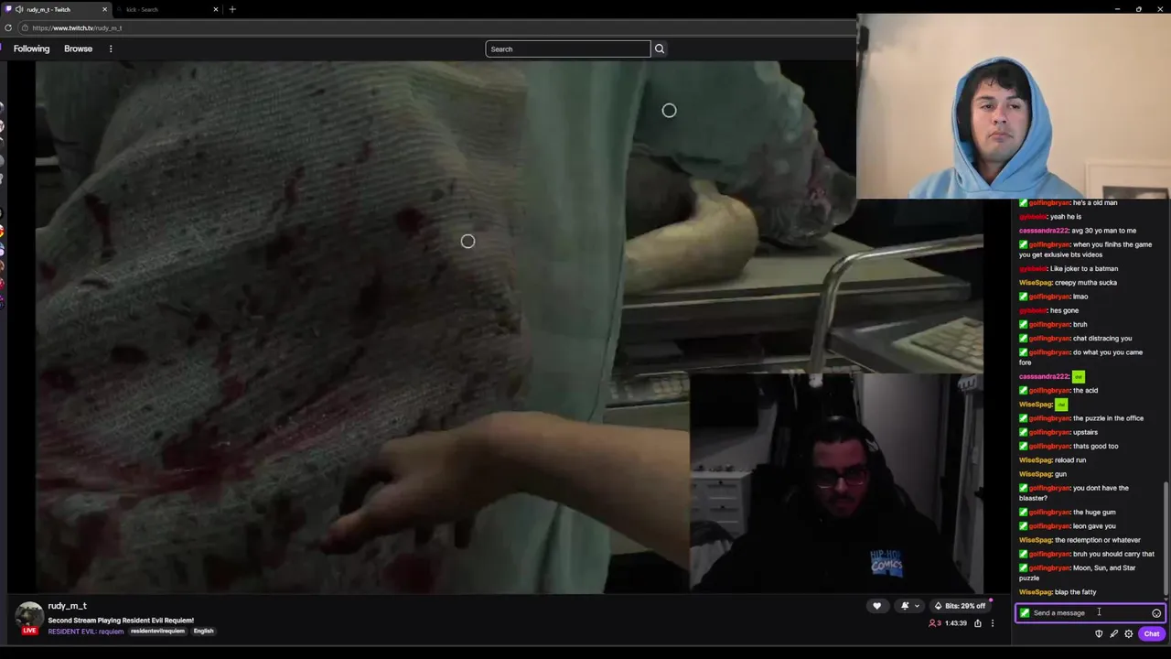
Task: Click the viewer count icon
Action: coord(934,623)
